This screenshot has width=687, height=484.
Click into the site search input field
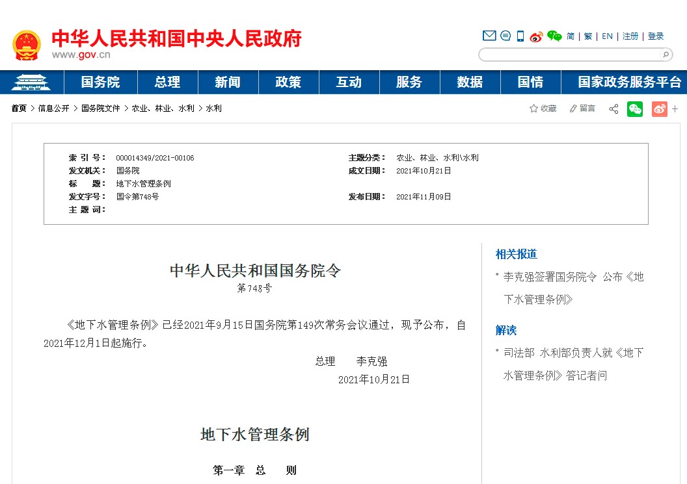tap(569, 55)
